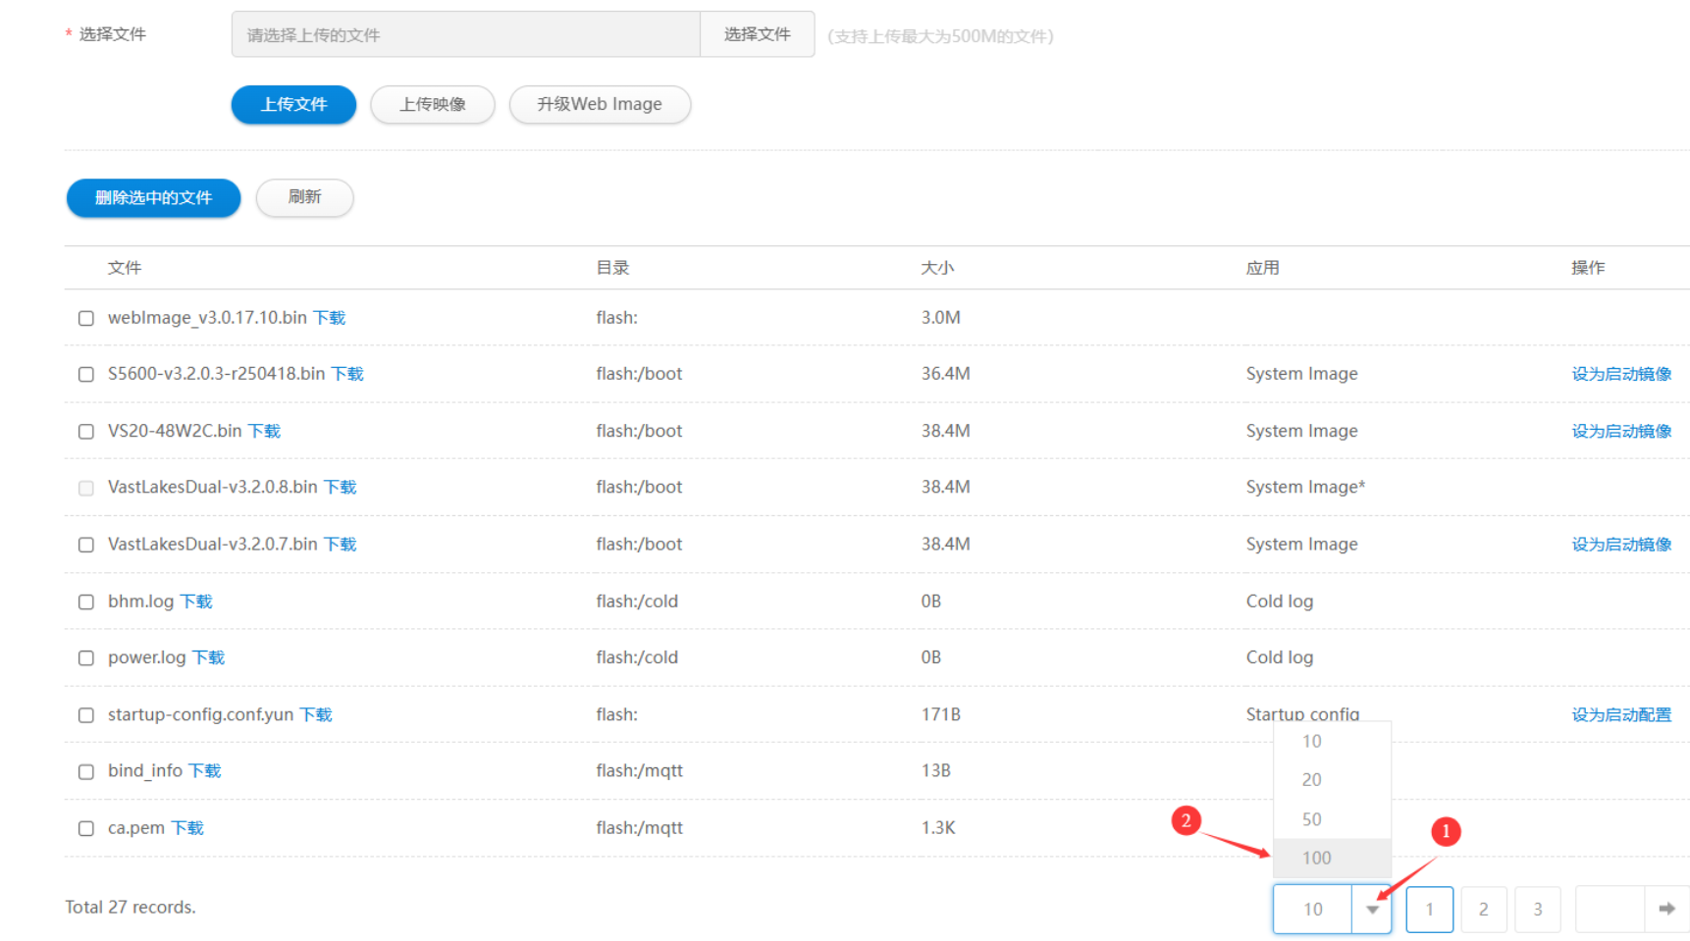Check the VS20-48W2C.bin file box
The image size is (1690, 941).
[86, 432]
